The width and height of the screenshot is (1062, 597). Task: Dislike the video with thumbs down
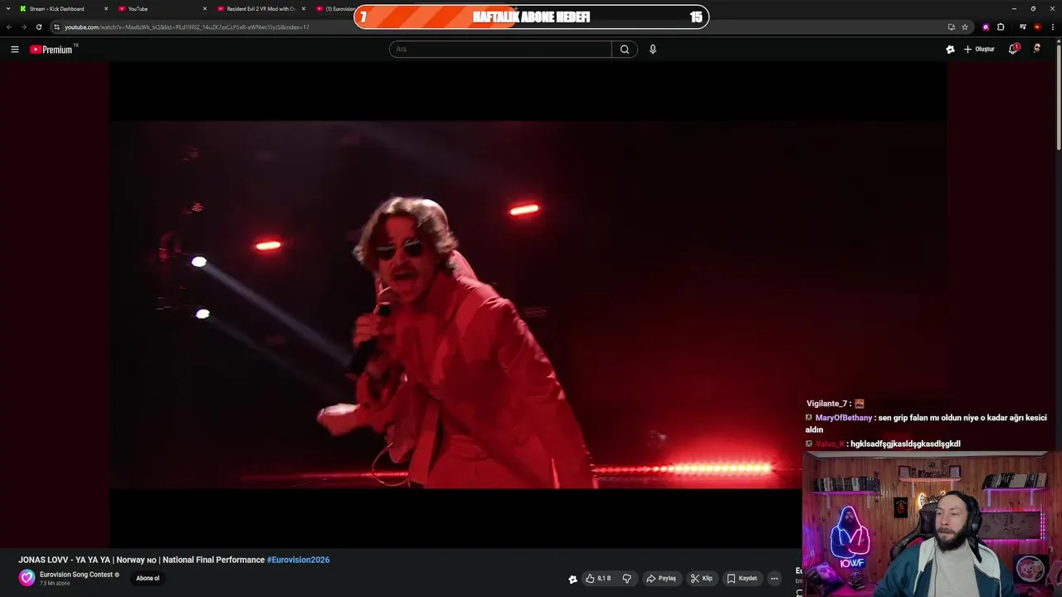click(627, 579)
